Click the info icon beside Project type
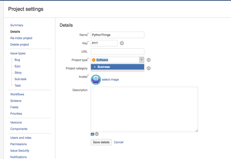 point(148,60)
